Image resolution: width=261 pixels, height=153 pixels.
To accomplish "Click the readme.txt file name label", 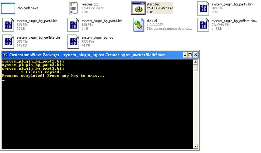I will [x=90, y=4].
